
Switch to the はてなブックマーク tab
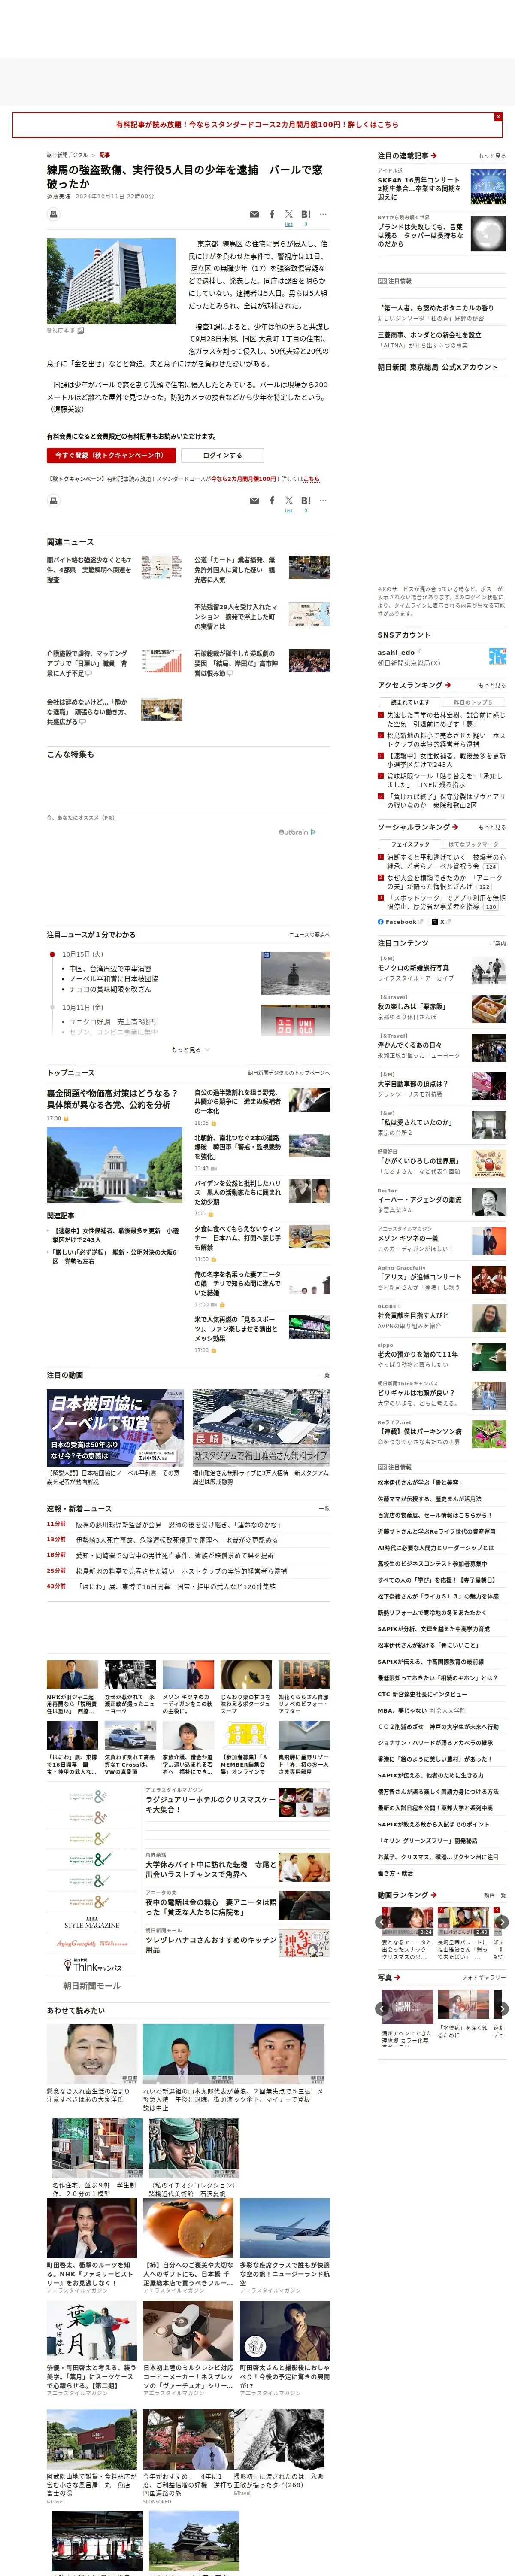click(x=474, y=844)
